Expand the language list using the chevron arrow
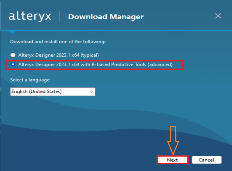 [91, 92]
